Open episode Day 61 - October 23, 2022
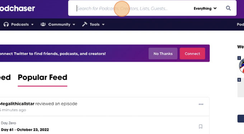This screenshot has width=244, height=134. [x=25, y=130]
